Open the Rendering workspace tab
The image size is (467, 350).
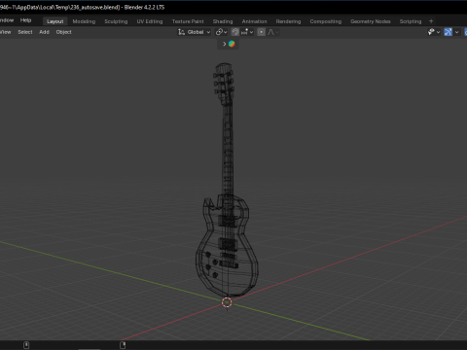(x=288, y=21)
